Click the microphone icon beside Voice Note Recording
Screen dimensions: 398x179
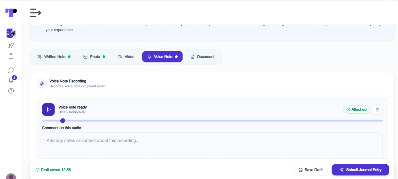(42, 84)
